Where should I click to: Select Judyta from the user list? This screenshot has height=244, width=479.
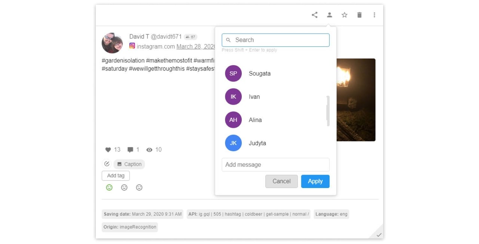tap(257, 143)
